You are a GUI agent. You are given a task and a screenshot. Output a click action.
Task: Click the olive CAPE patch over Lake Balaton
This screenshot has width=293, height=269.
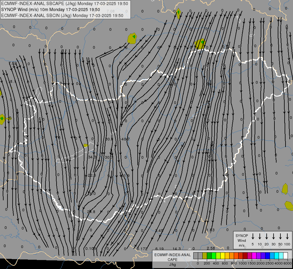click(86, 145)
